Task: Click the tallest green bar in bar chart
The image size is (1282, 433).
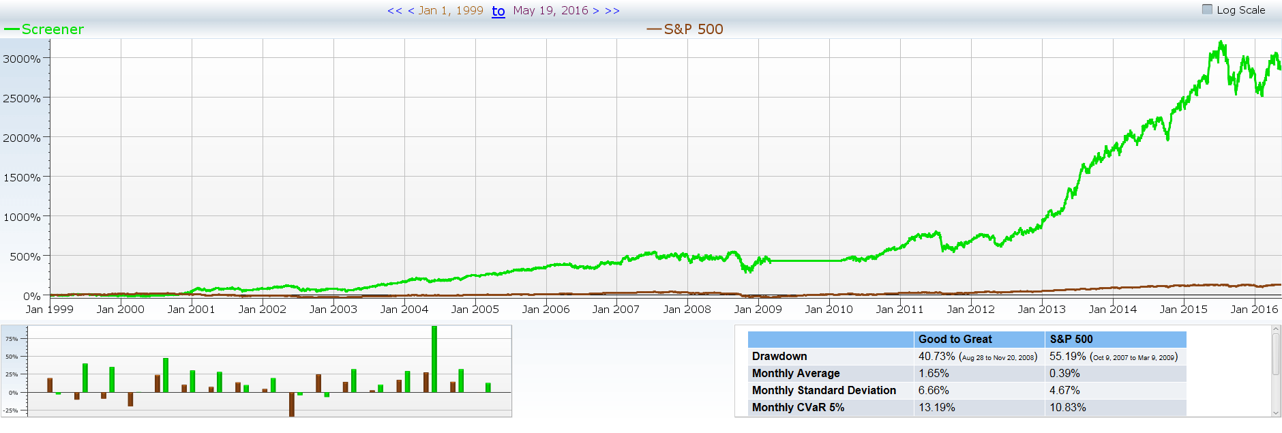Action: 434,359
